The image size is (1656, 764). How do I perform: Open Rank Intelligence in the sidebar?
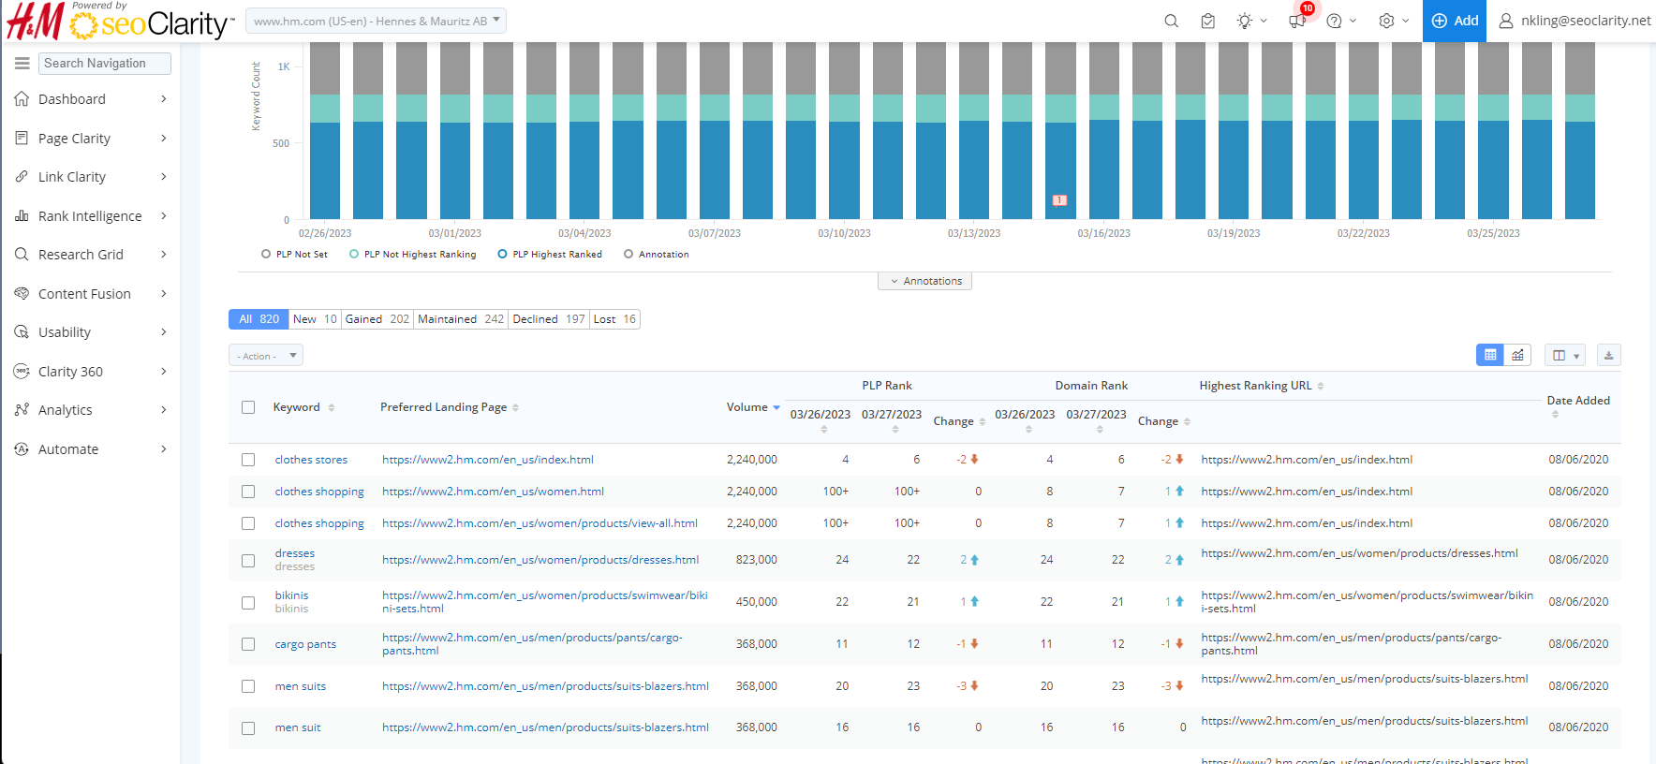[90, 216]
